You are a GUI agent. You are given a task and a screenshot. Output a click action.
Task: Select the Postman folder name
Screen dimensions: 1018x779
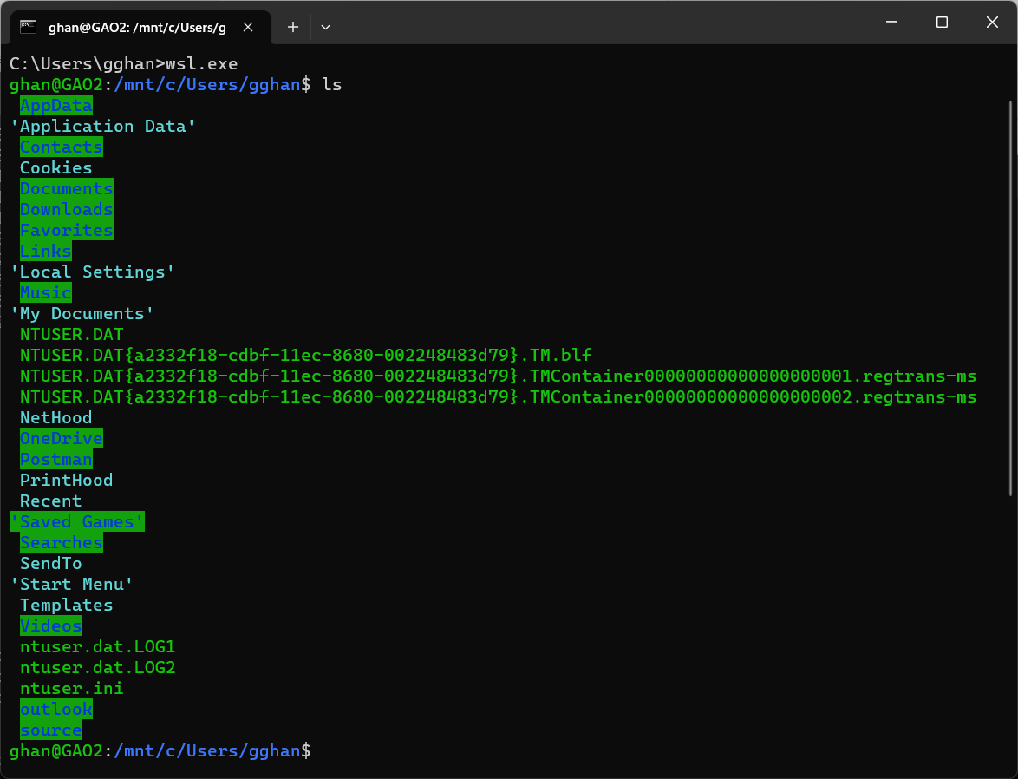tap(55, 459)
